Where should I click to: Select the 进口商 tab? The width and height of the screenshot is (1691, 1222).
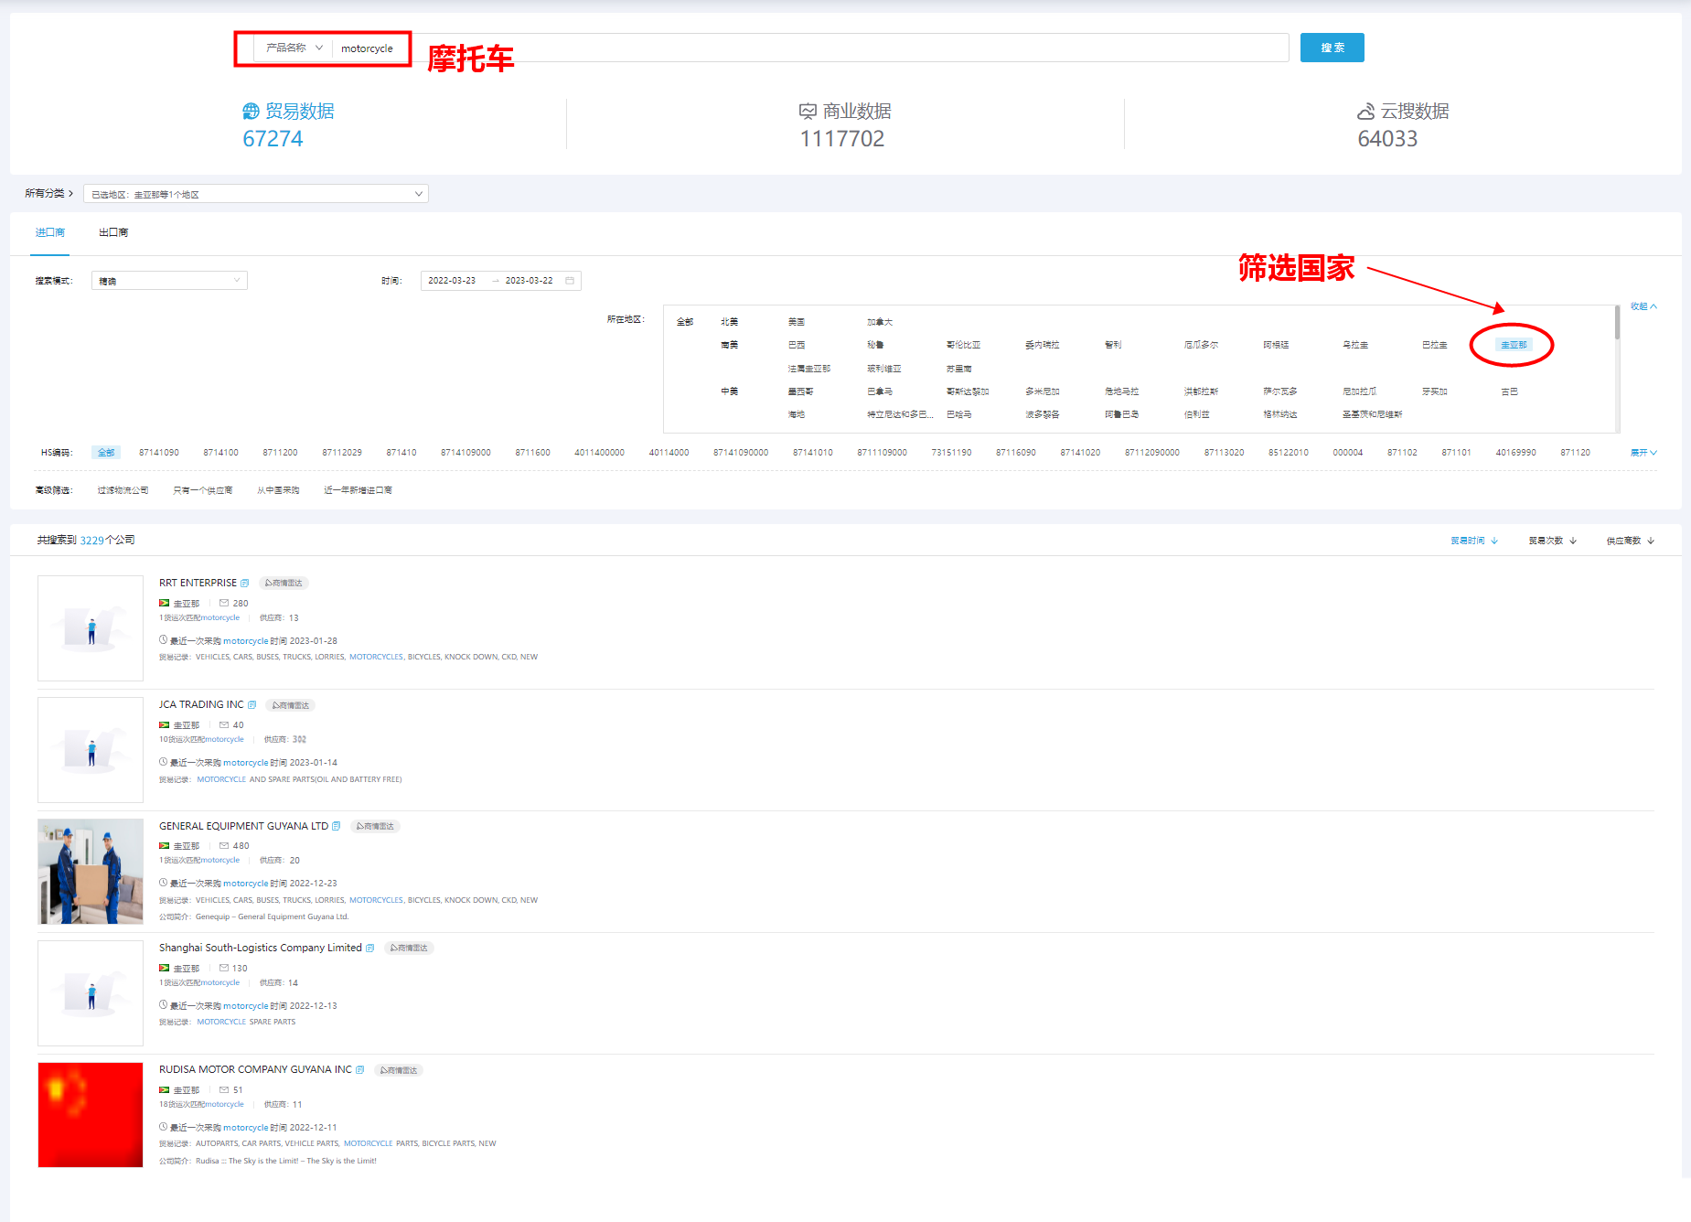50,233
